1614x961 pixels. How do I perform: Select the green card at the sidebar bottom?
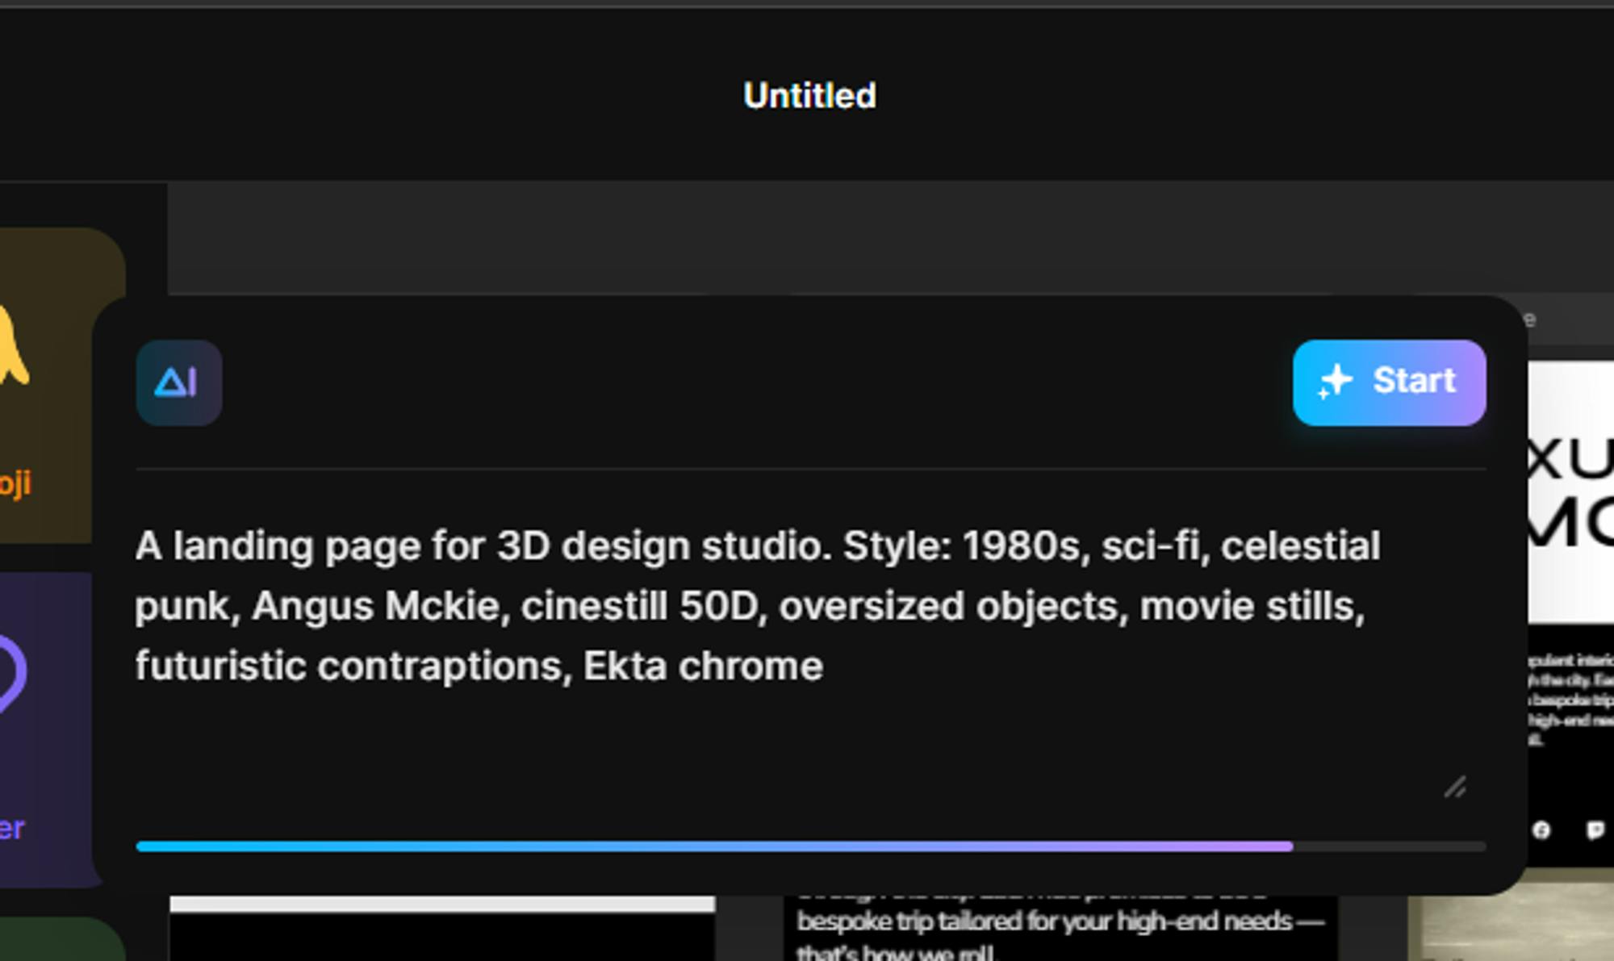56,940
